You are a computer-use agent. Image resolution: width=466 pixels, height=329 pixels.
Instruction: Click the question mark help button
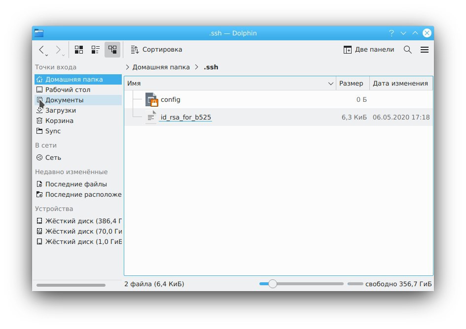[392, 33]
